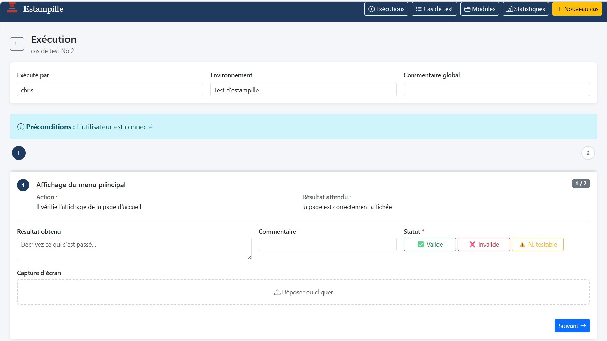Viewport: 607px width, 341px height.
Task: Click the step Commentaire input
Action: [328, 245]
